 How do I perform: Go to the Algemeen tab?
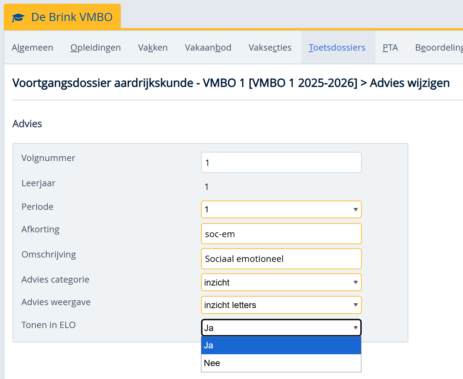[x=33, y=48]
